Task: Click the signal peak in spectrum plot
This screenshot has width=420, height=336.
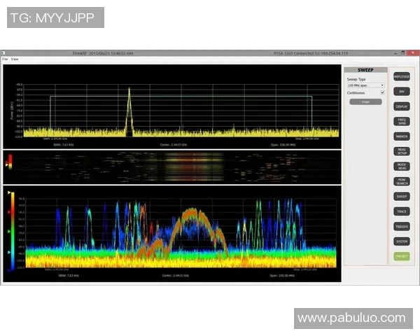Action: coord(129,90)
